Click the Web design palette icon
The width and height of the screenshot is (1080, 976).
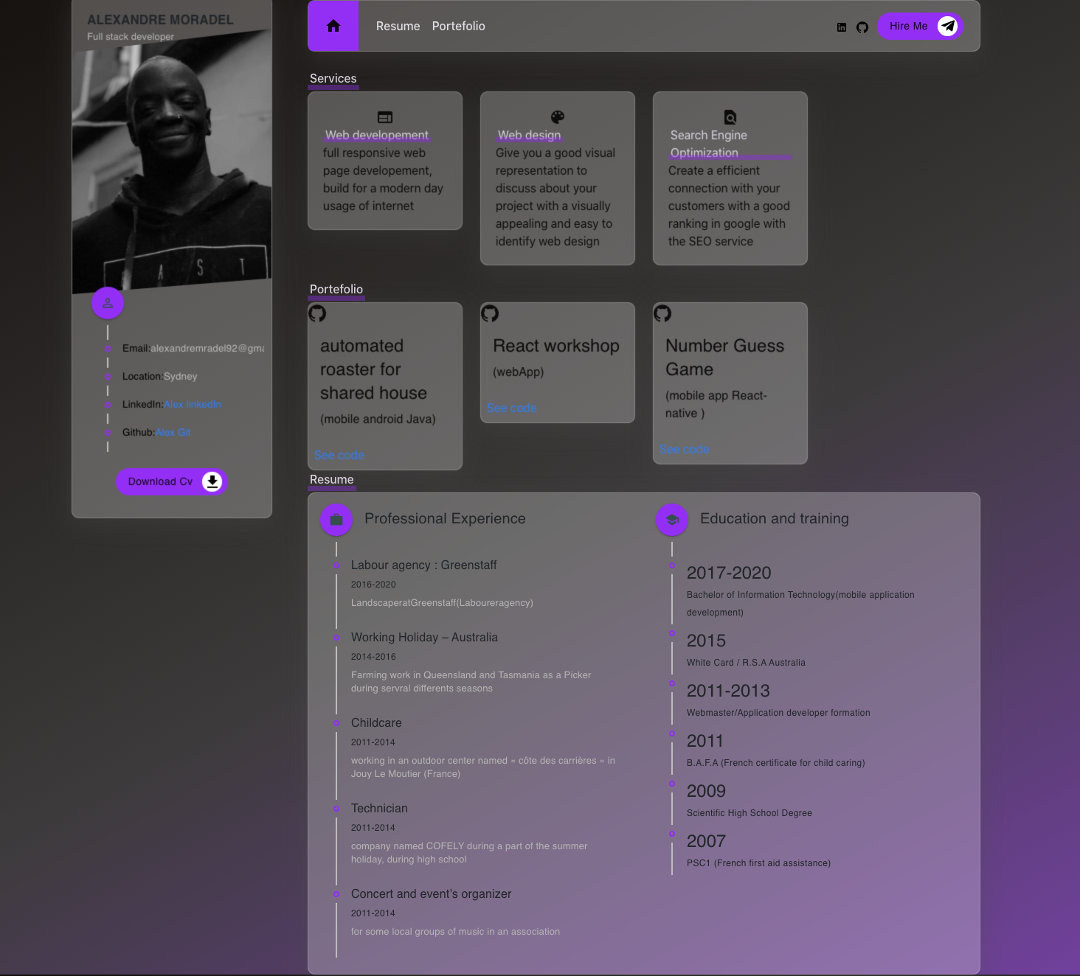coord(558,117)
